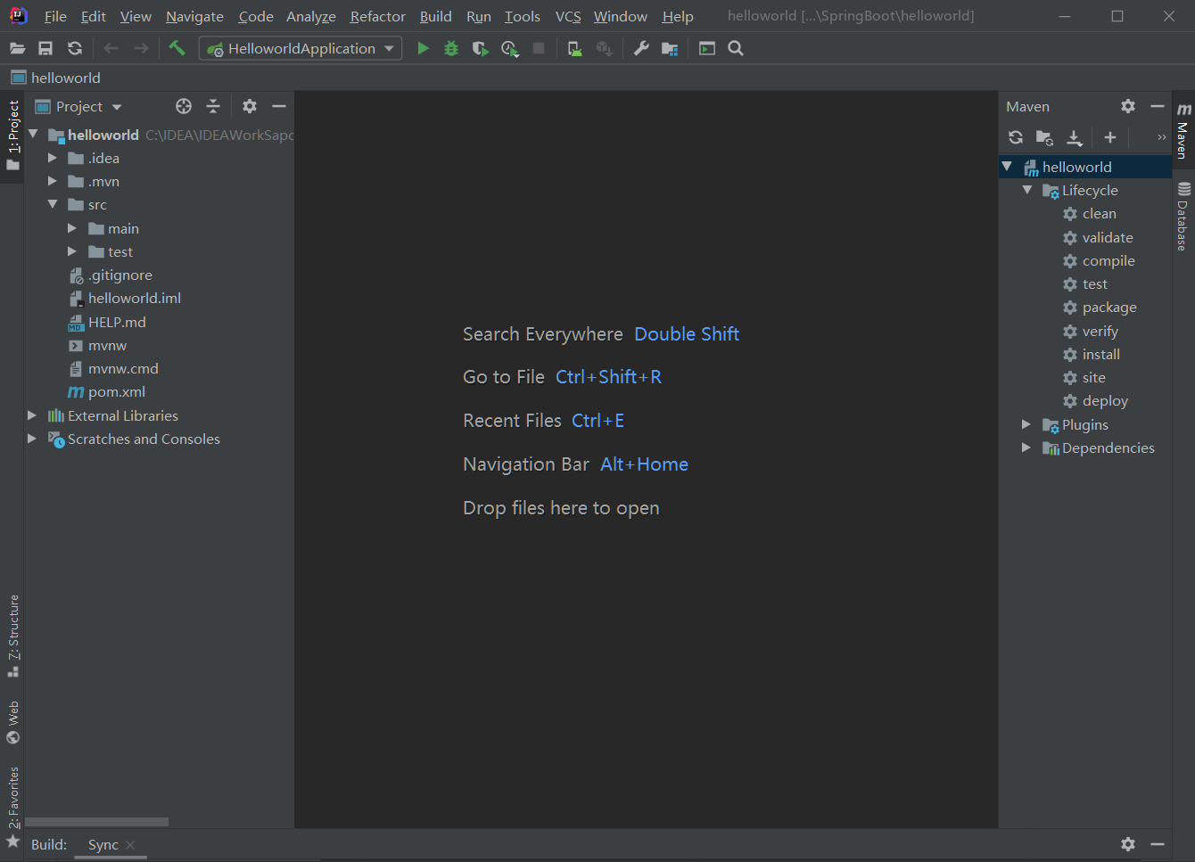1195x862 pixels.
Task: Open the Navigate menu
Action: (x=194, y=16)
